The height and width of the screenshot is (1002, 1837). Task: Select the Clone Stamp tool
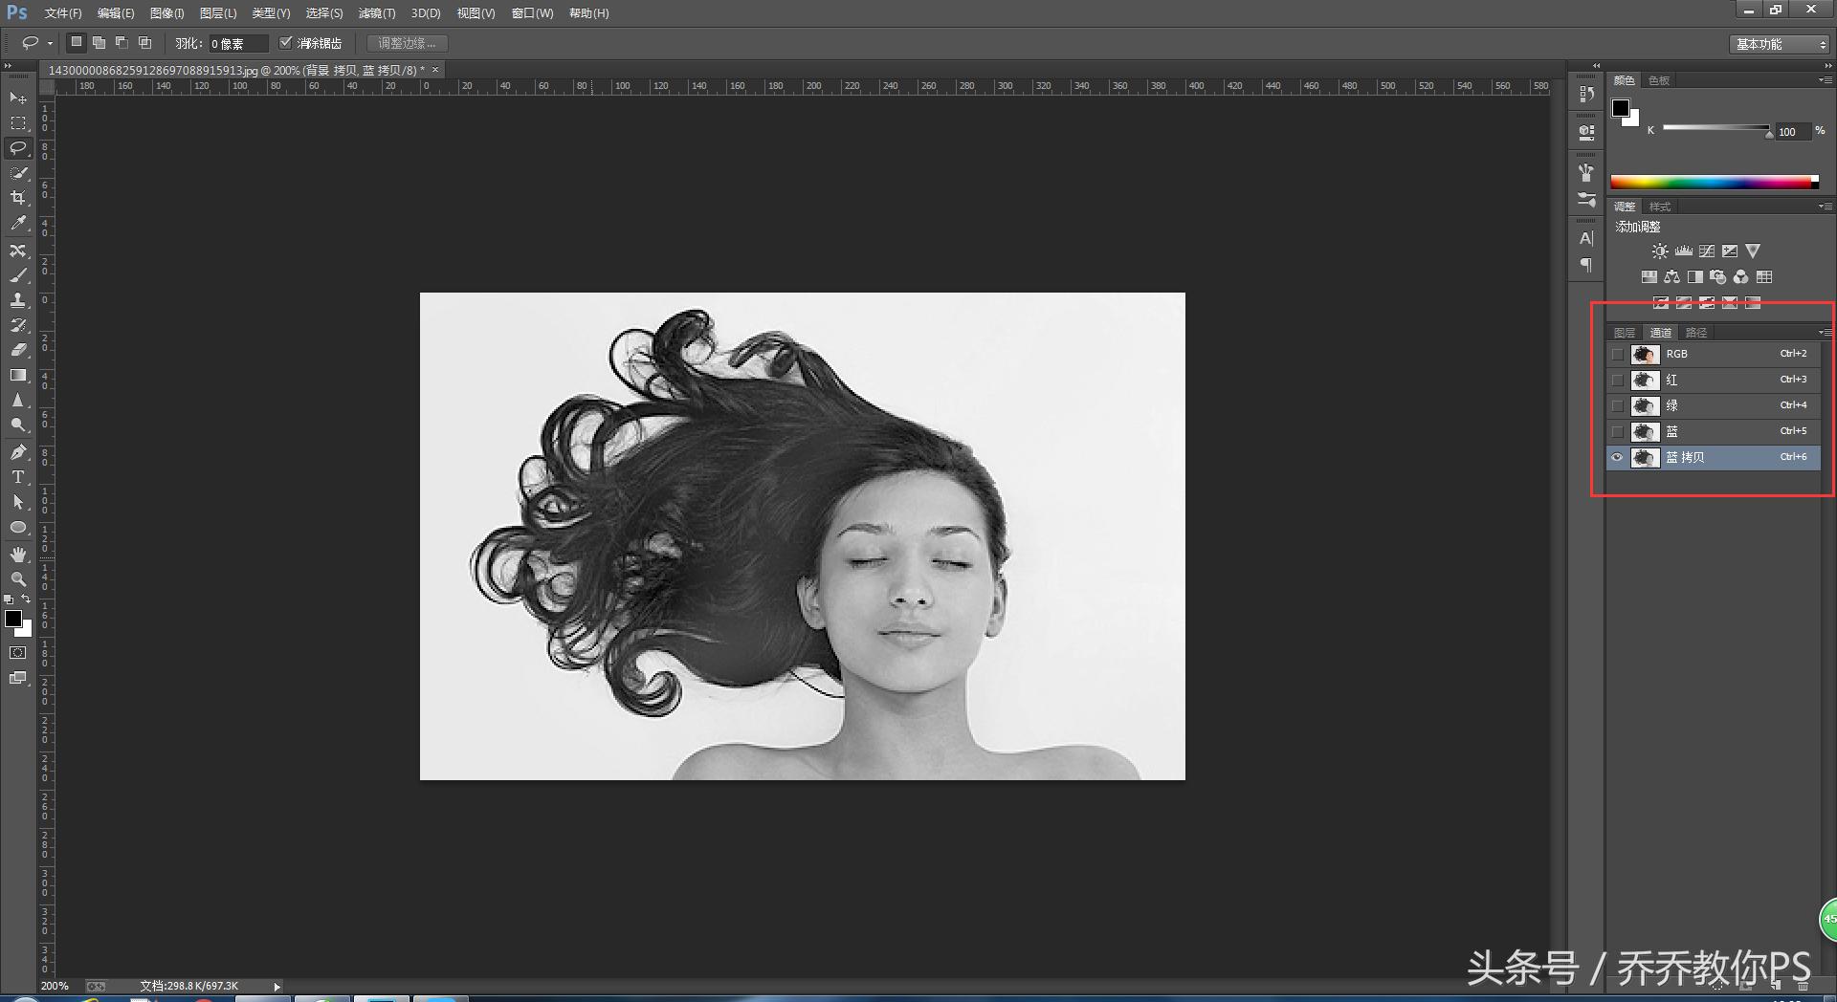(18, 300)
